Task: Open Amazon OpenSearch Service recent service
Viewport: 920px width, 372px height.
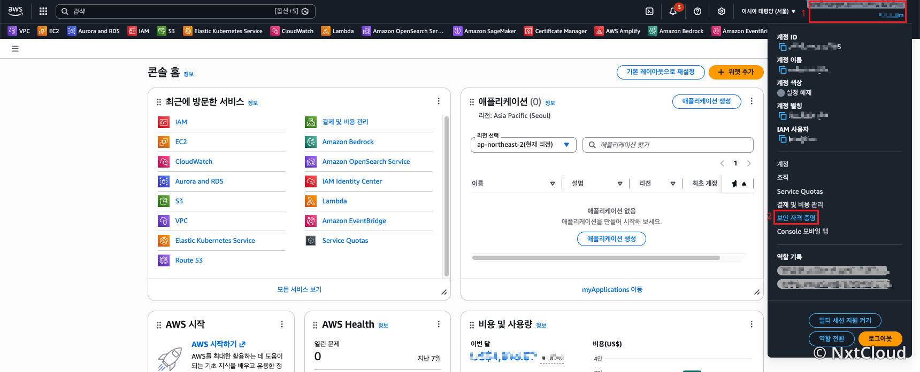Action: point(366,162)
